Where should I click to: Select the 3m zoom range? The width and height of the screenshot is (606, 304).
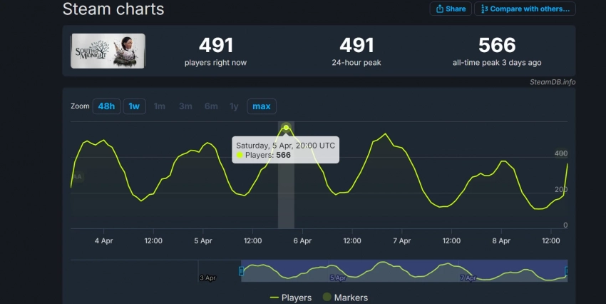pyautogui.click(x=185, y=106)
